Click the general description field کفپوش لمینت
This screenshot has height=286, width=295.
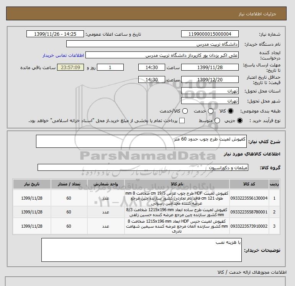point(141,141)
